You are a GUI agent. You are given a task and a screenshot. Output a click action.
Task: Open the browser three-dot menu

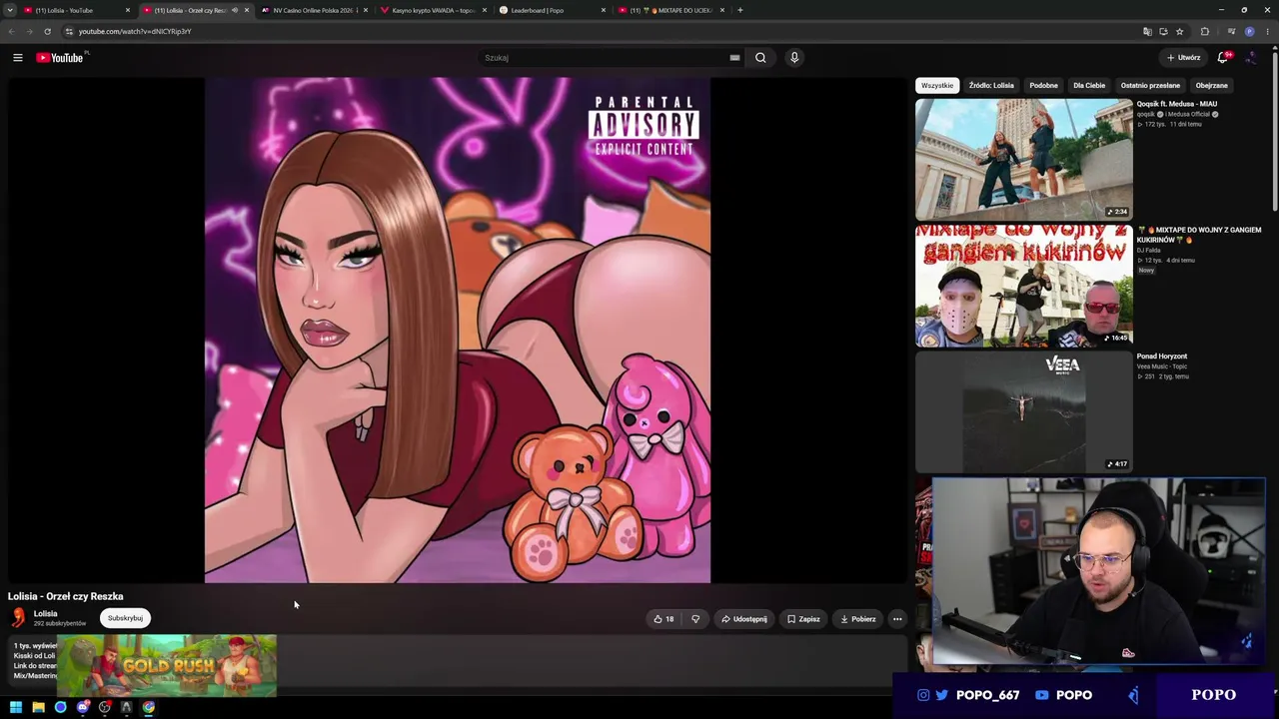pyautogui.click(x=1269, y=31)
